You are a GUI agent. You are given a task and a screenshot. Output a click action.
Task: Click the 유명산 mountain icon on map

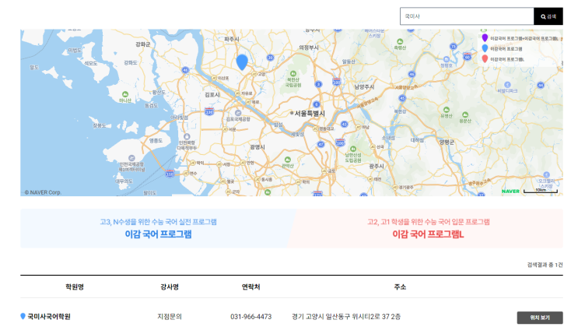click(x=447, y=110)
